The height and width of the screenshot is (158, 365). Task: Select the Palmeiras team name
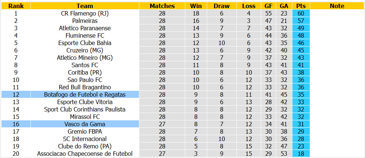click(85, 21)
